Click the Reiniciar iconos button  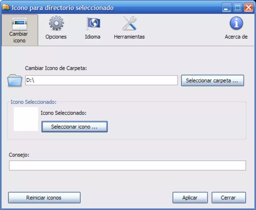coord(44,198)
